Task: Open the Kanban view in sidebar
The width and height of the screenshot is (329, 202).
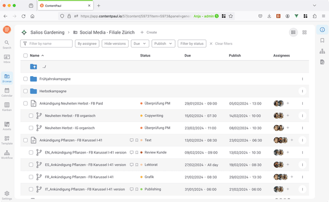Action: [7, 107]
